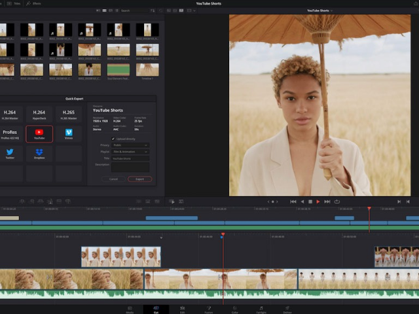Select the Source Tape viewer mode icon
419x314 pixels.
175,10
